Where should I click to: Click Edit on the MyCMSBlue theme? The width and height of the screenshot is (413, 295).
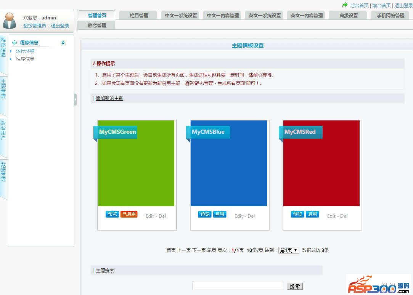point(239,216)
